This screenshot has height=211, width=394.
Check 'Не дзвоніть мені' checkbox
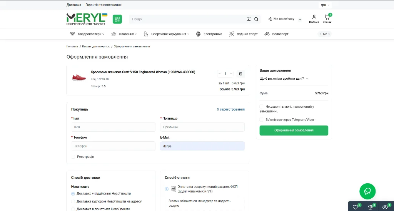pos(262,107)
